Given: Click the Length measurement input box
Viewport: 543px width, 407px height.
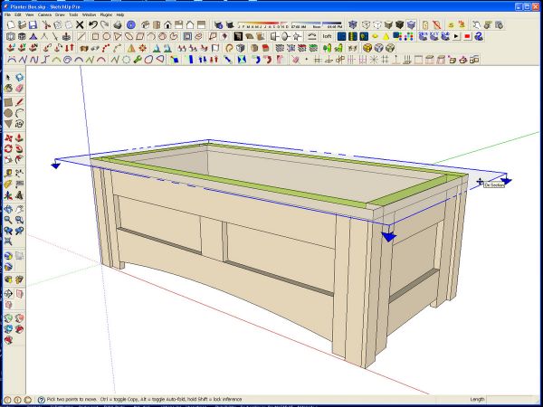Looking at the screenshot, I should click(x=510, y=400).
